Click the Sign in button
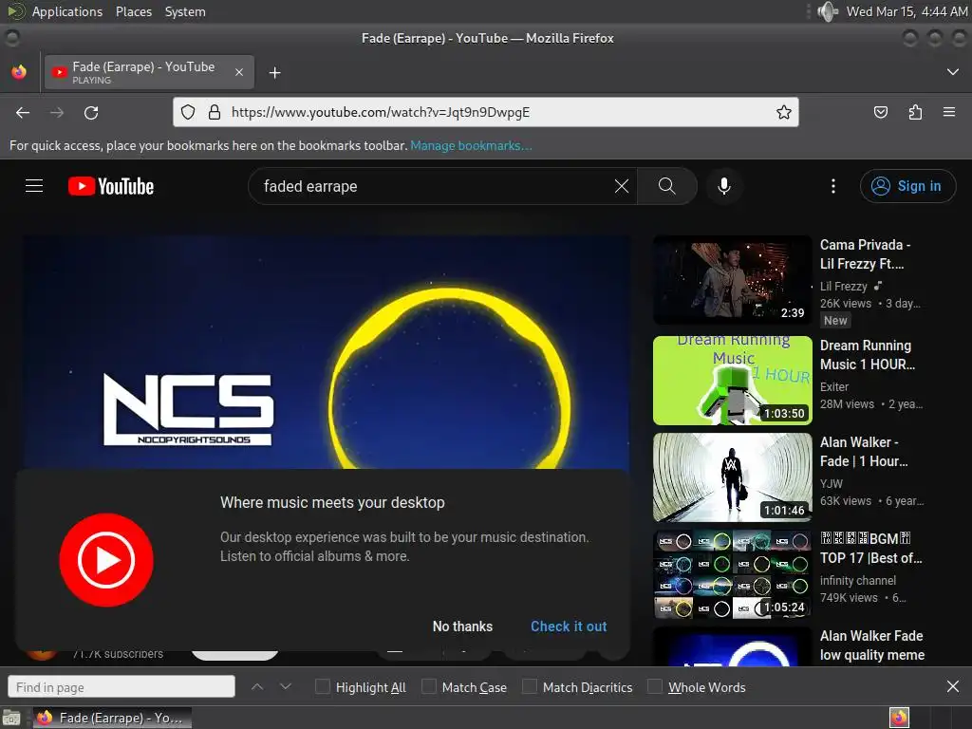The width and height of the screenshot is (972, 729). click(907, 186)
